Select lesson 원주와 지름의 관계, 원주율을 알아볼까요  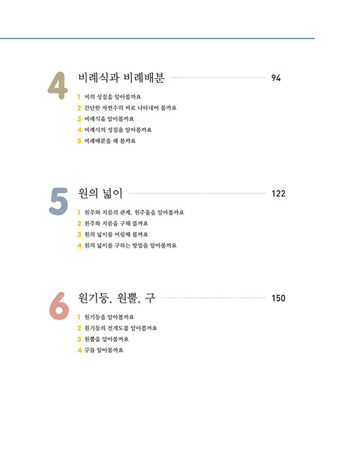tap(134, 212)
